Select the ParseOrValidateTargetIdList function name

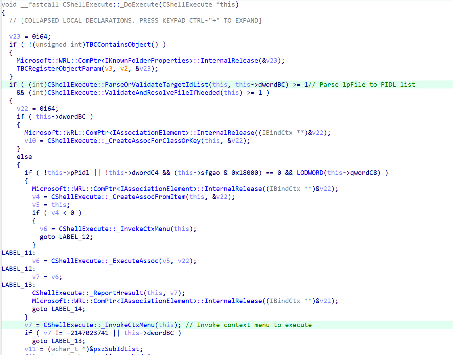[x=156, y=85]
